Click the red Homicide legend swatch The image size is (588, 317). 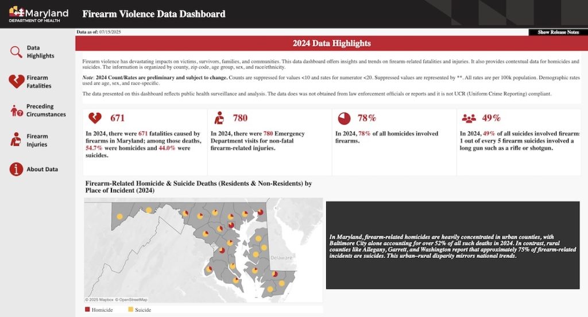[x=87, y=310]
